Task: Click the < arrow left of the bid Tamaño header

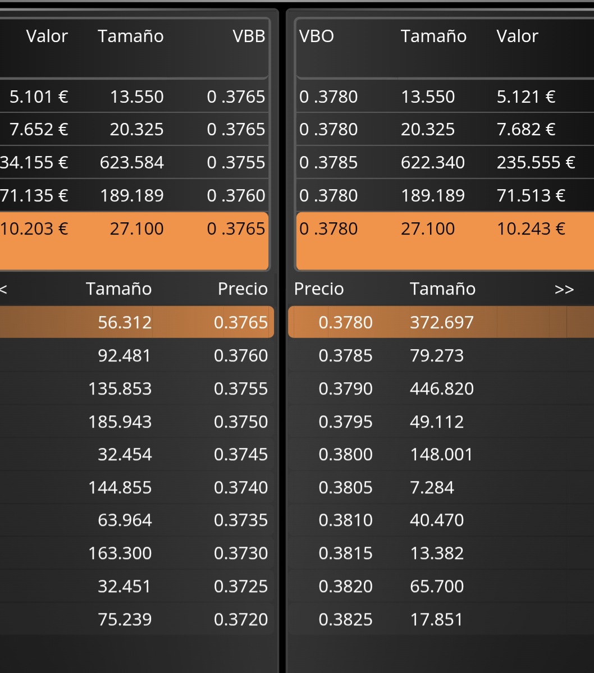Action: 3,289
